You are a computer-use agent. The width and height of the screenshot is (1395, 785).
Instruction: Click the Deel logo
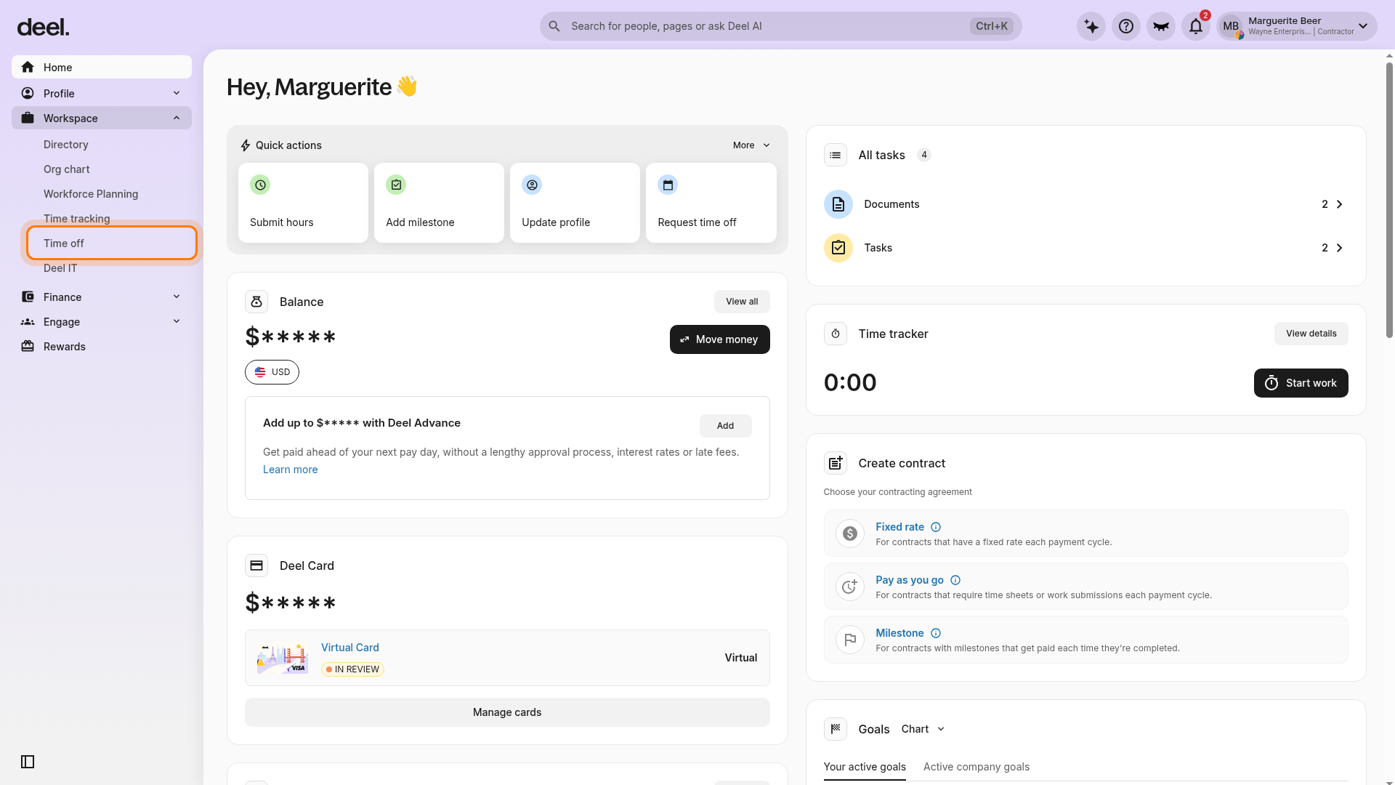43,28
